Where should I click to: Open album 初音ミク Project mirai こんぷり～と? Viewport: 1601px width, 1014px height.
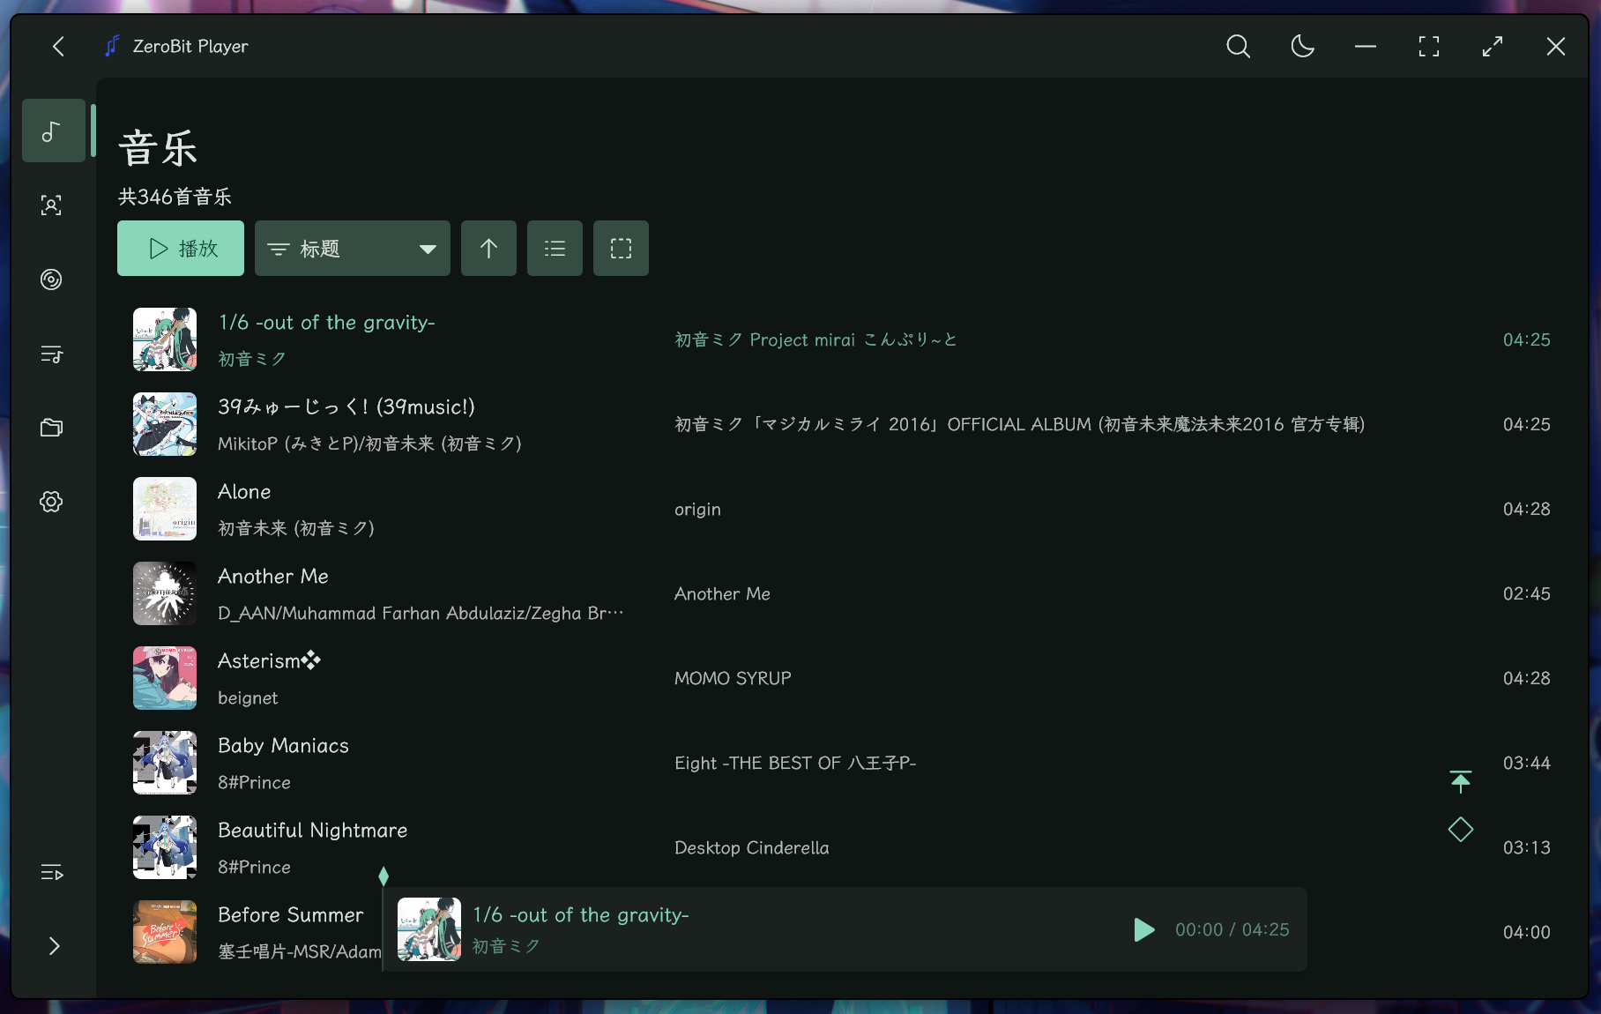815,339
